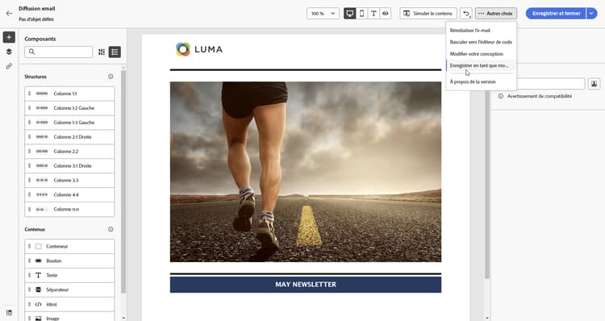Expand the save options arrow
Image resolution: width=605 pixels, height=321 pixels.
pos(591,14)
